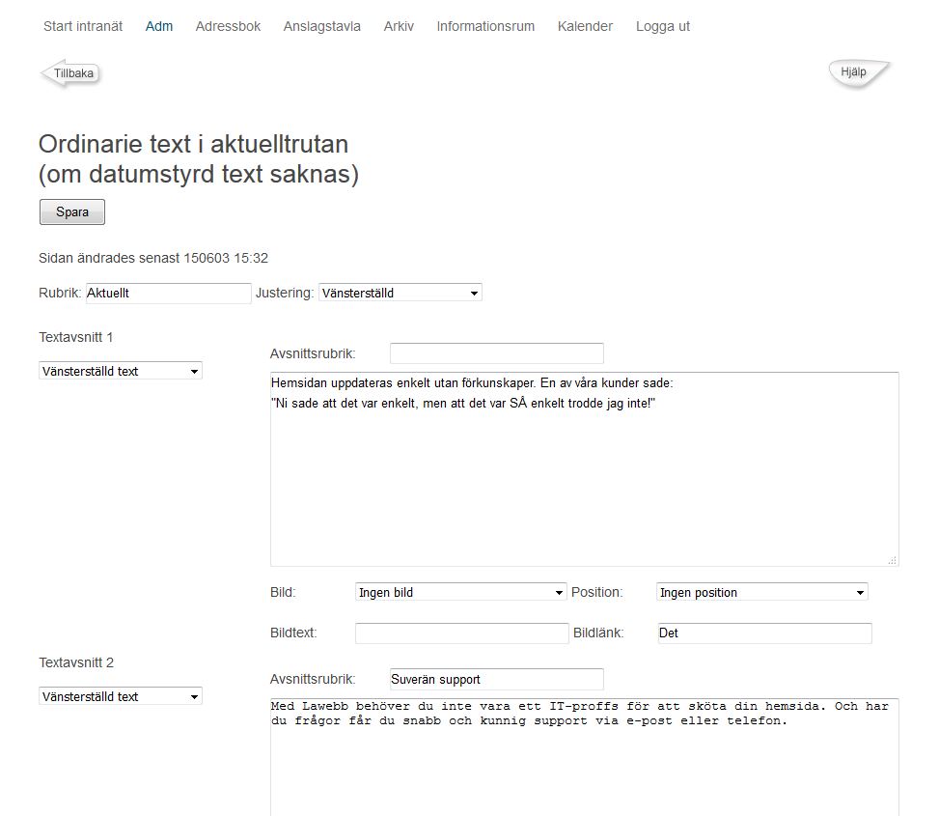Focus the empty Bildtext input field
Screen dimensions: 939x816
pyautogui.click(x=461, y=633)
